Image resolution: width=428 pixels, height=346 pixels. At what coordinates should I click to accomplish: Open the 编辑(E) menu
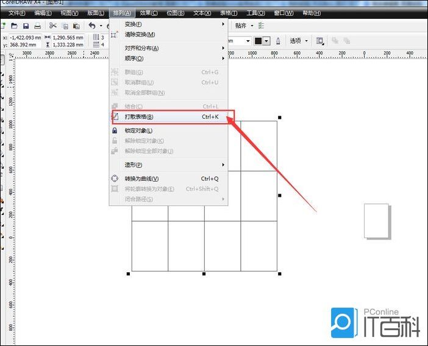pyautogui.click(x=43, y=13)
